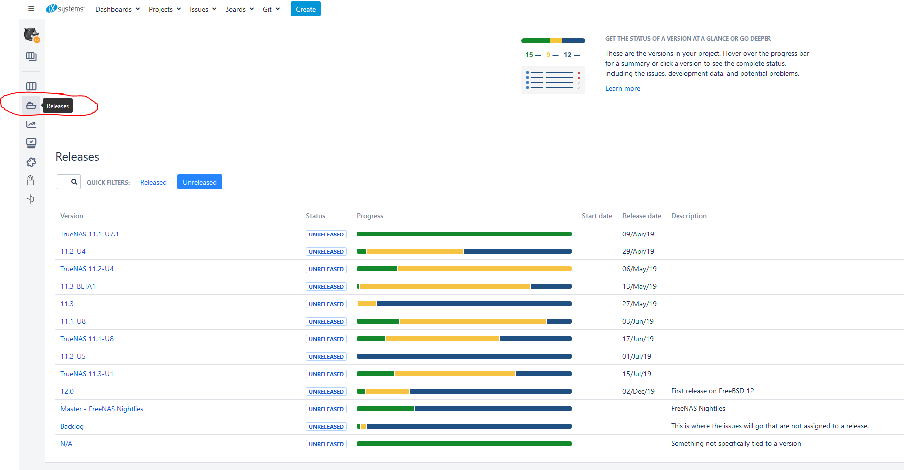Click UNRELEASED badge for N/A row

(326, 444)
